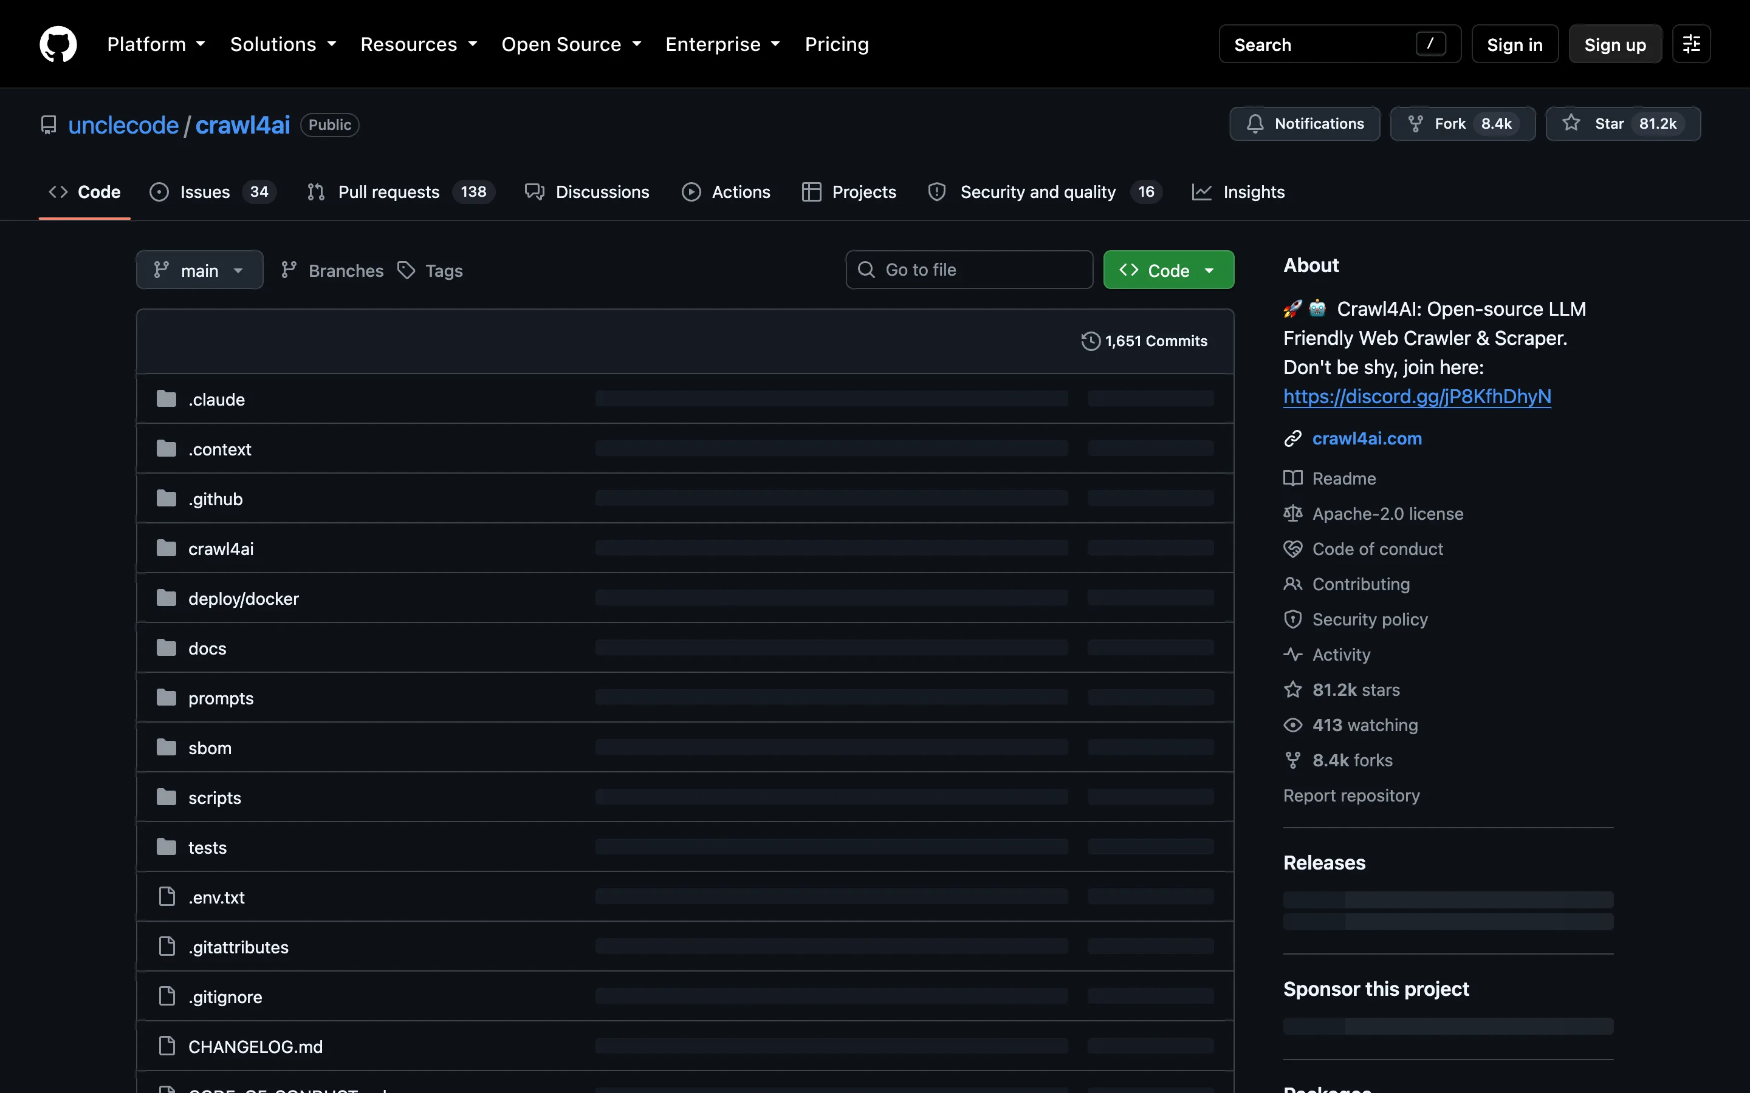Click the Fork button
The height and width of the screenshot is (1093, 1750).
(x=1462, y=124)
